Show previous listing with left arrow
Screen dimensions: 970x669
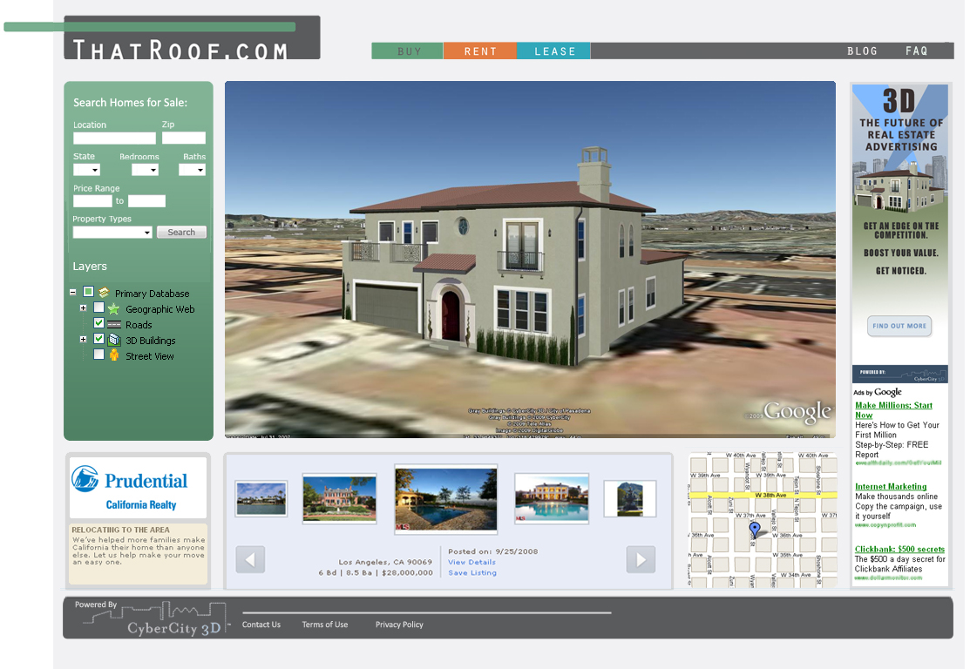click(250, 559)
